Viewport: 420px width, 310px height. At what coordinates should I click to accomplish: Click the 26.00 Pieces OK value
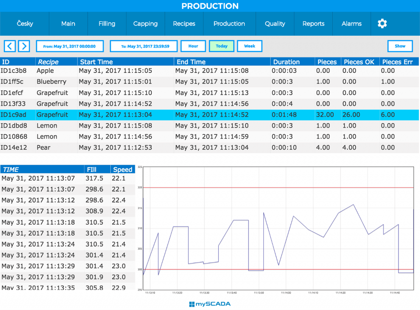351,115
